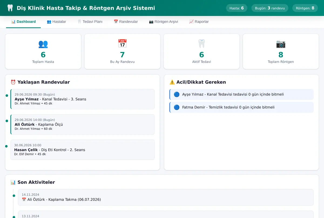Click the '30.06.2026 10:00' date text
The image size is (324, 218).
(28, 145)
